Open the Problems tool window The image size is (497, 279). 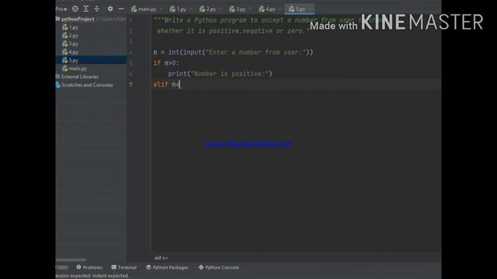(89, 267)
